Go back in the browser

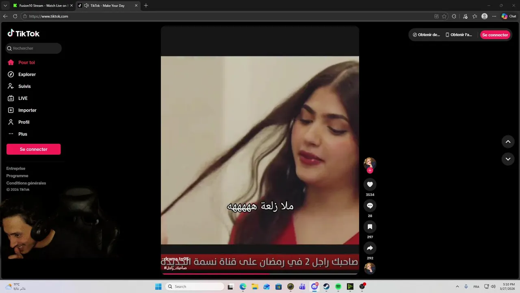pos(5,16)
